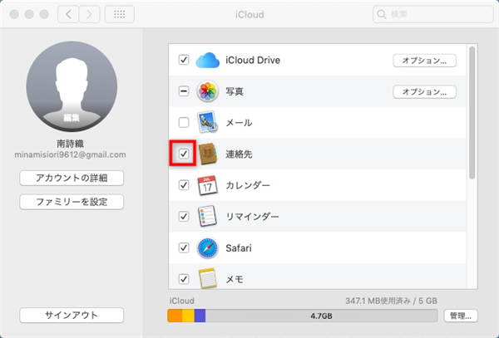Click the iCloud Drive cloud icon
This screenshot has width=499, height=338.
[x=207, y=60]
